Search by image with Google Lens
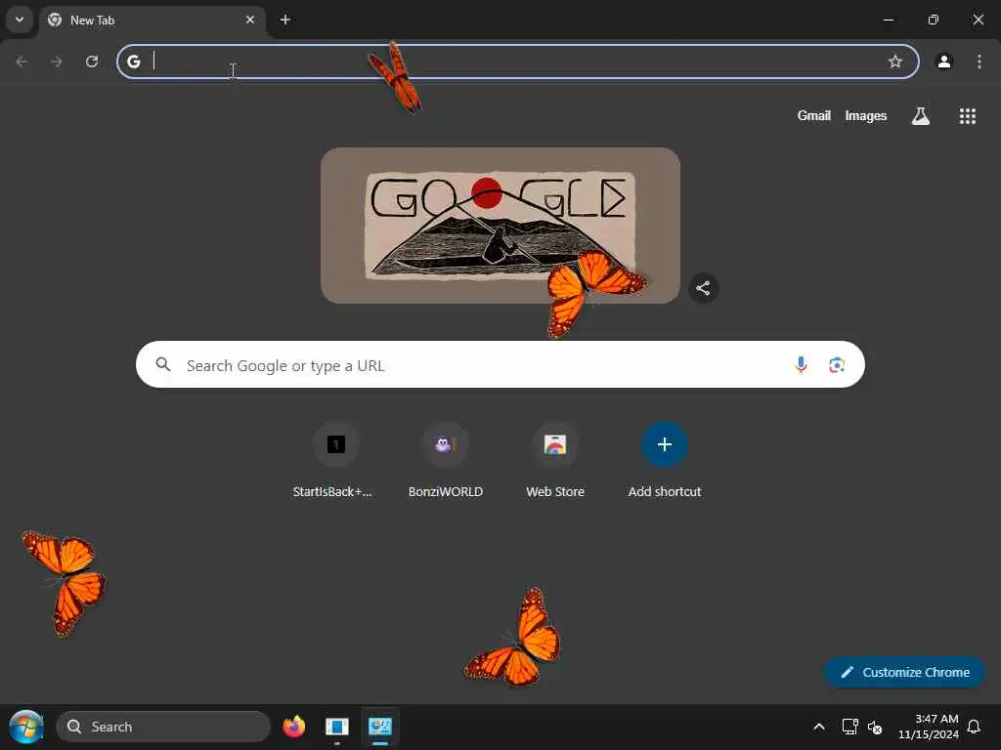This screenshot has height=750, width=1001. pos(837,365)
